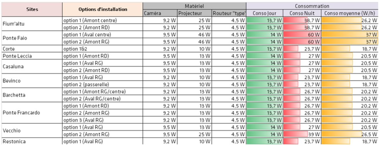This screenshot has width=380, height=146.
Task: Select the red 60 W Conso Nuit bar in Ponte Faio's option 1 row
Action: (302, 35)
